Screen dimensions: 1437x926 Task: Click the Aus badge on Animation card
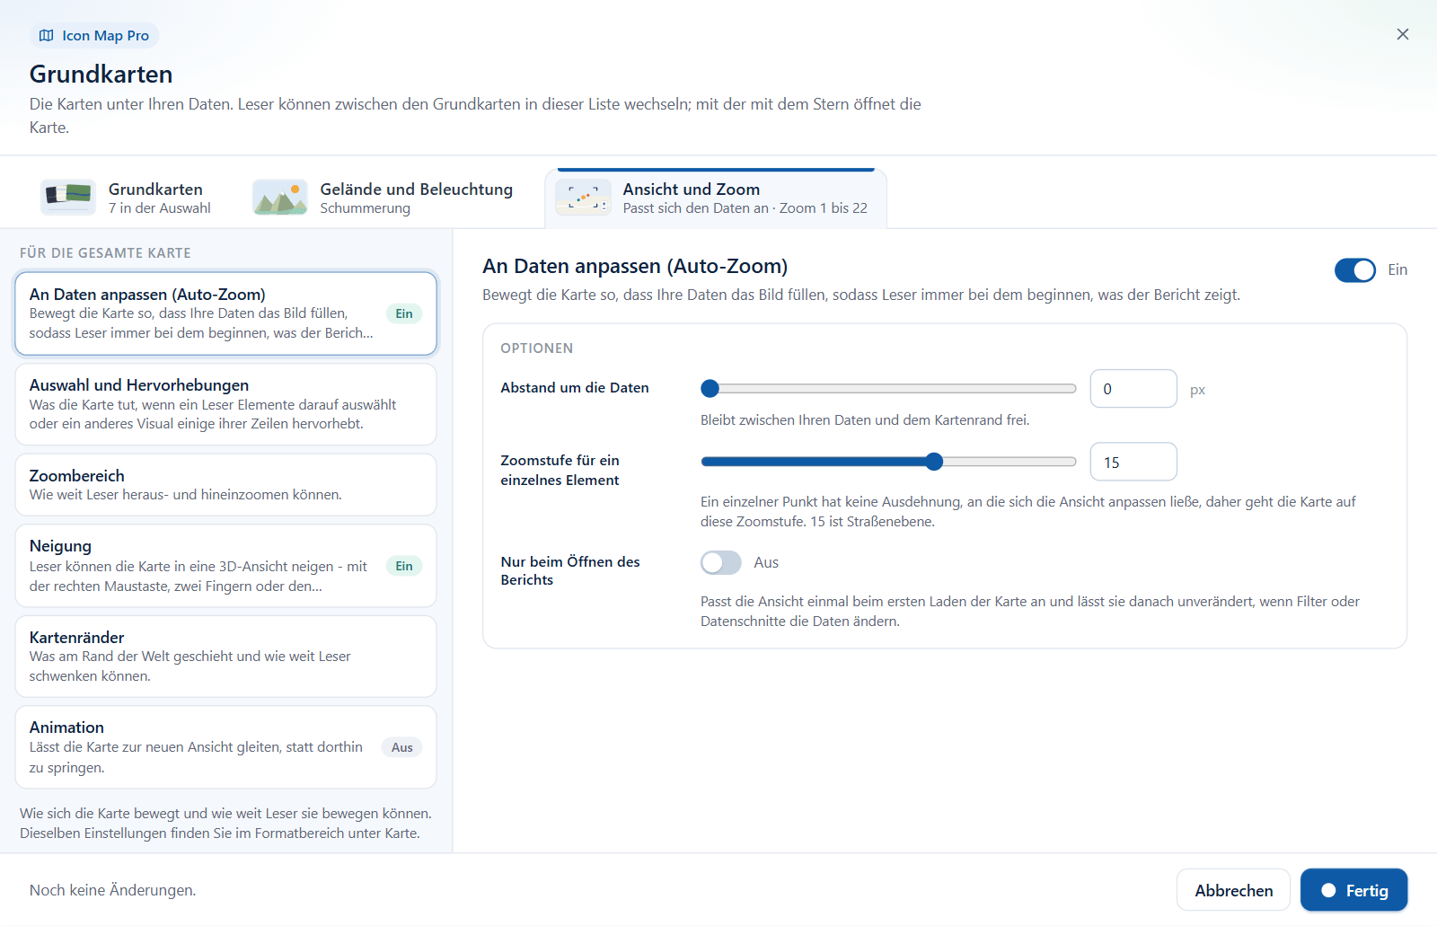(x=402, y=747)
